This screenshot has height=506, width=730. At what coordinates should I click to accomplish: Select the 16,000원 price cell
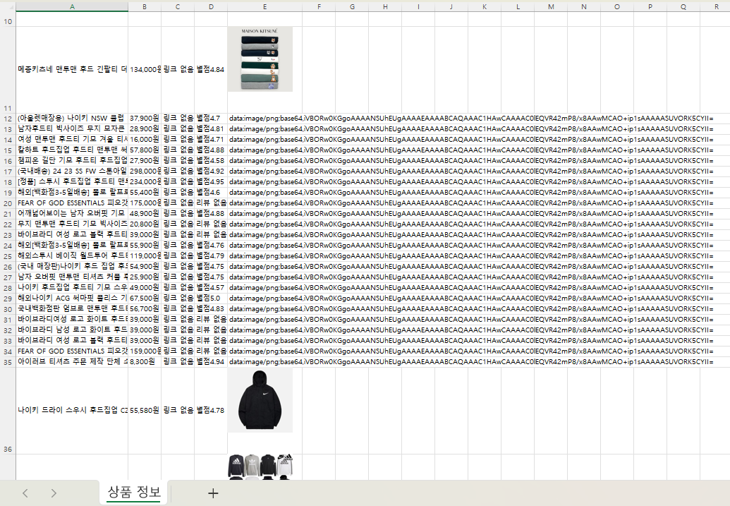[x=145, y=139]
